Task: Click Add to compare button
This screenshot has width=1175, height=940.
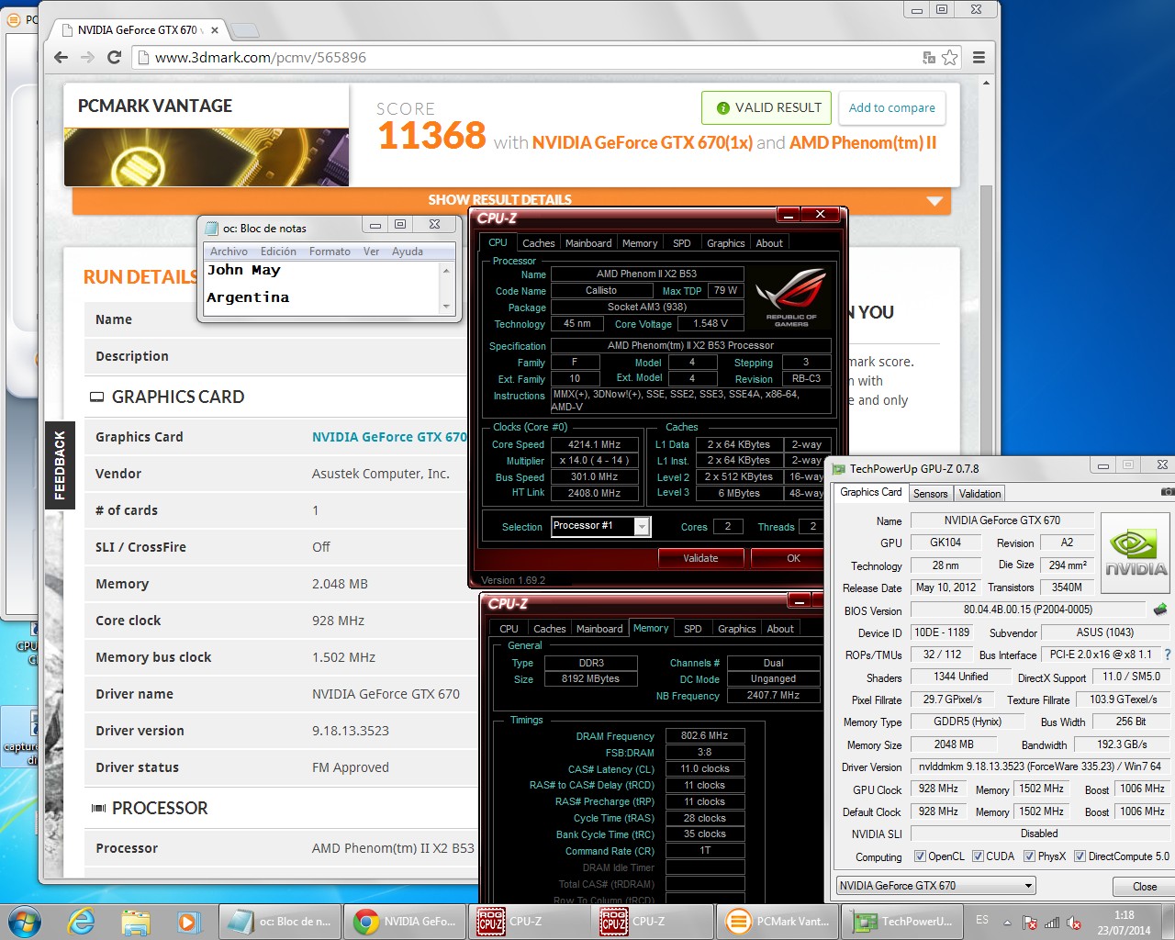Action: (x=891, y=107)
